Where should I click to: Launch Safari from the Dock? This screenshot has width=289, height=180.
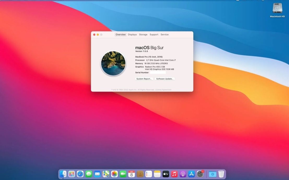[80, 174]
